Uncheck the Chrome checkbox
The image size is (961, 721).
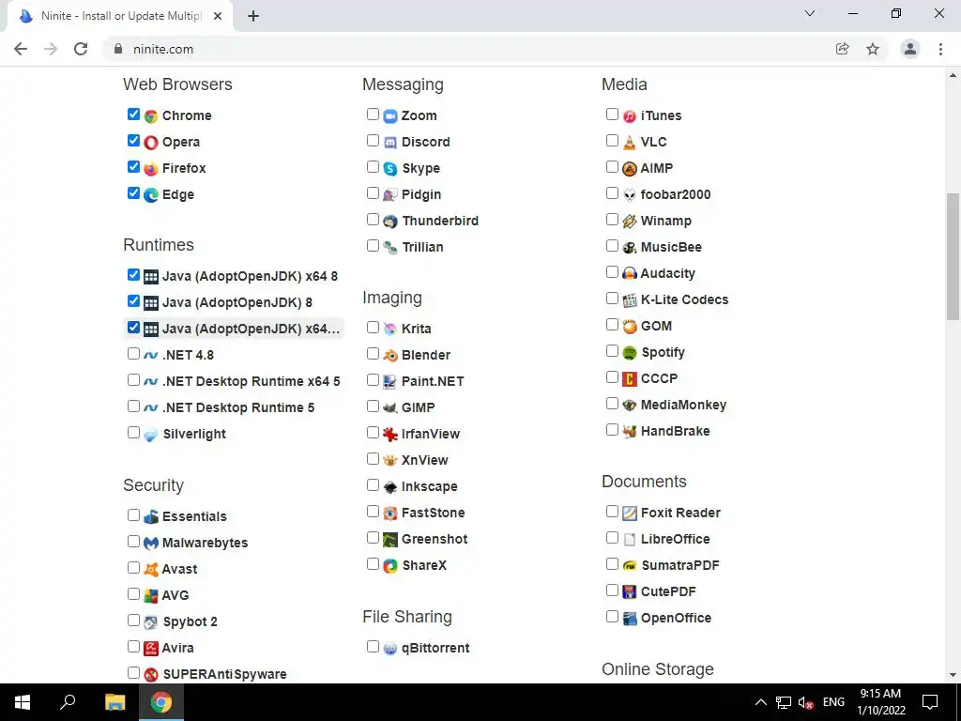tap(133, 114)
